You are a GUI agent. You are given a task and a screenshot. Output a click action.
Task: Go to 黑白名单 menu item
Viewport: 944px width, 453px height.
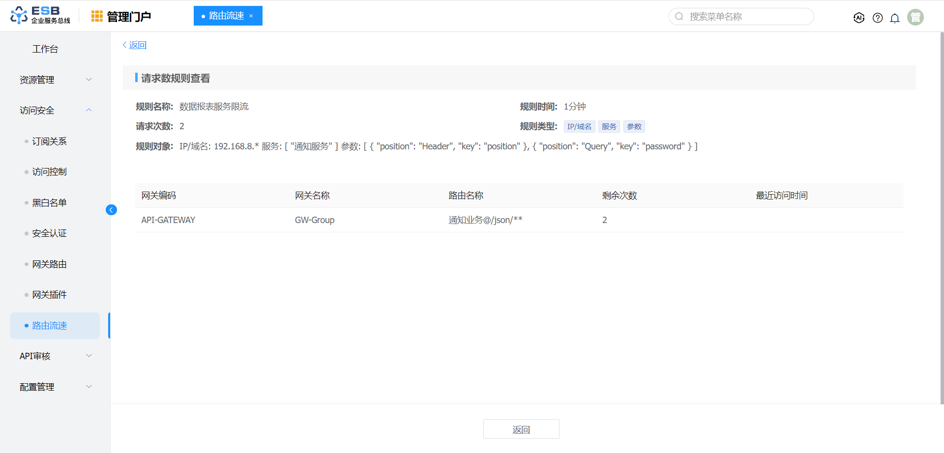(49, 202)
